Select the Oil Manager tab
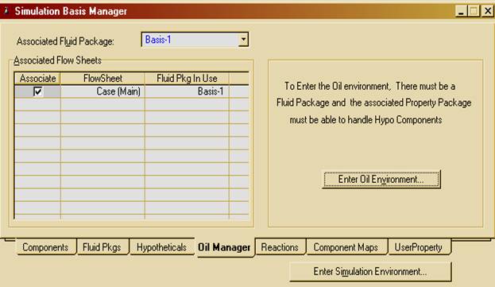This screenshot has height=287, width=495. 224,247
